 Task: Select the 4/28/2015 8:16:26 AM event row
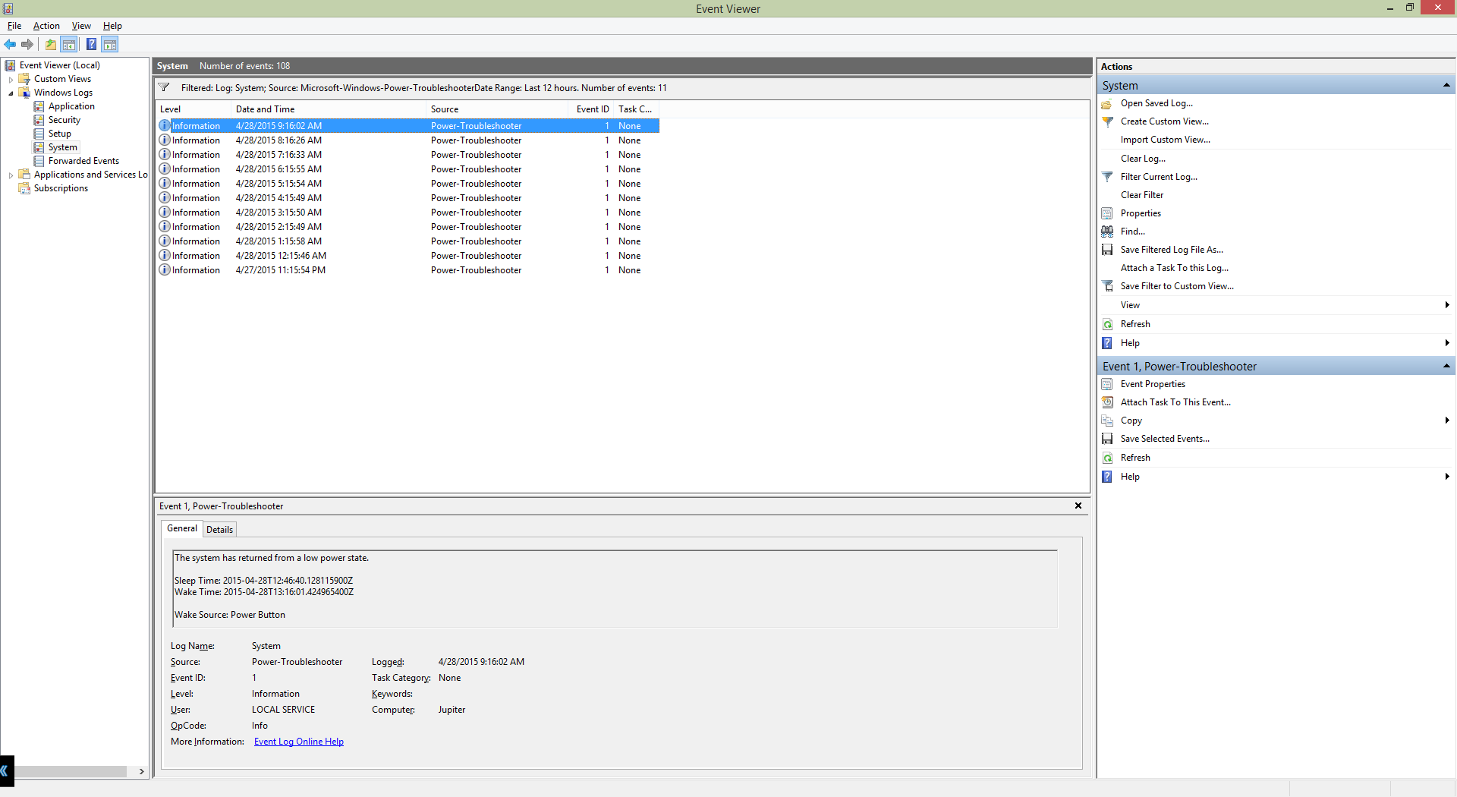point(278,140)
